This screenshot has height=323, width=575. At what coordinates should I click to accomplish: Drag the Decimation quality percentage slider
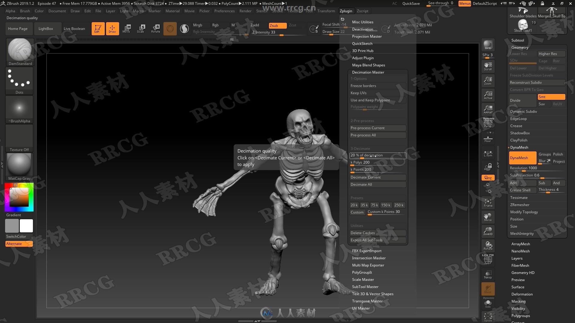pyautogui.click(x=378, y=155)
